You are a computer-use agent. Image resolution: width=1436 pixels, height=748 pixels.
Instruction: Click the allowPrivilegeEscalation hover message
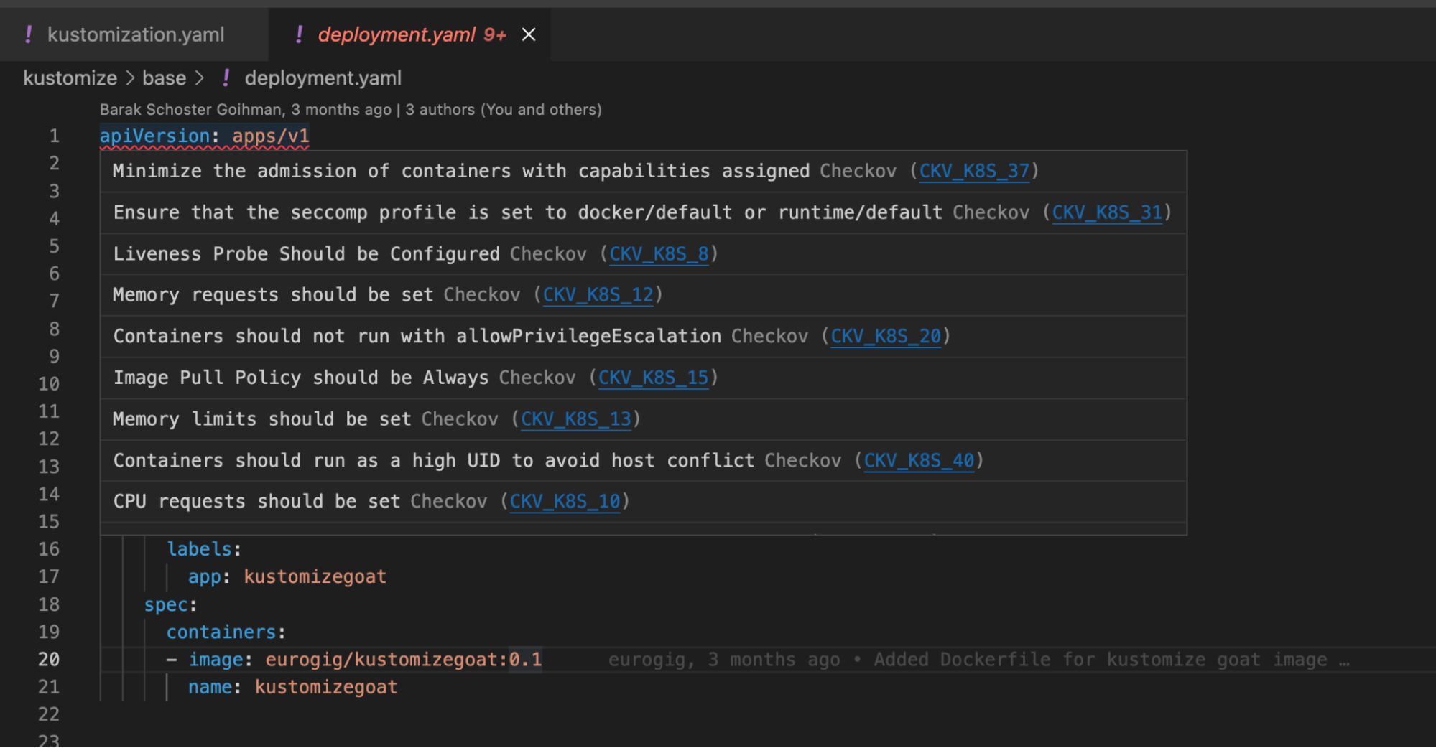click(417, 337)
